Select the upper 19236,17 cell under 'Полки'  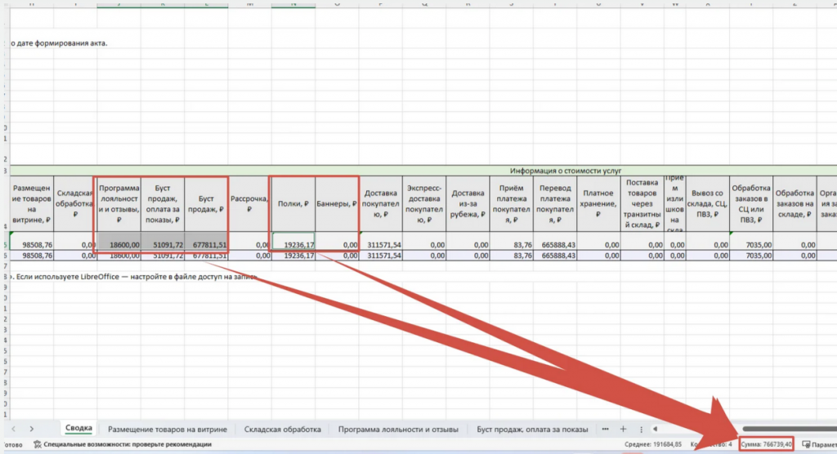point(293,243)
